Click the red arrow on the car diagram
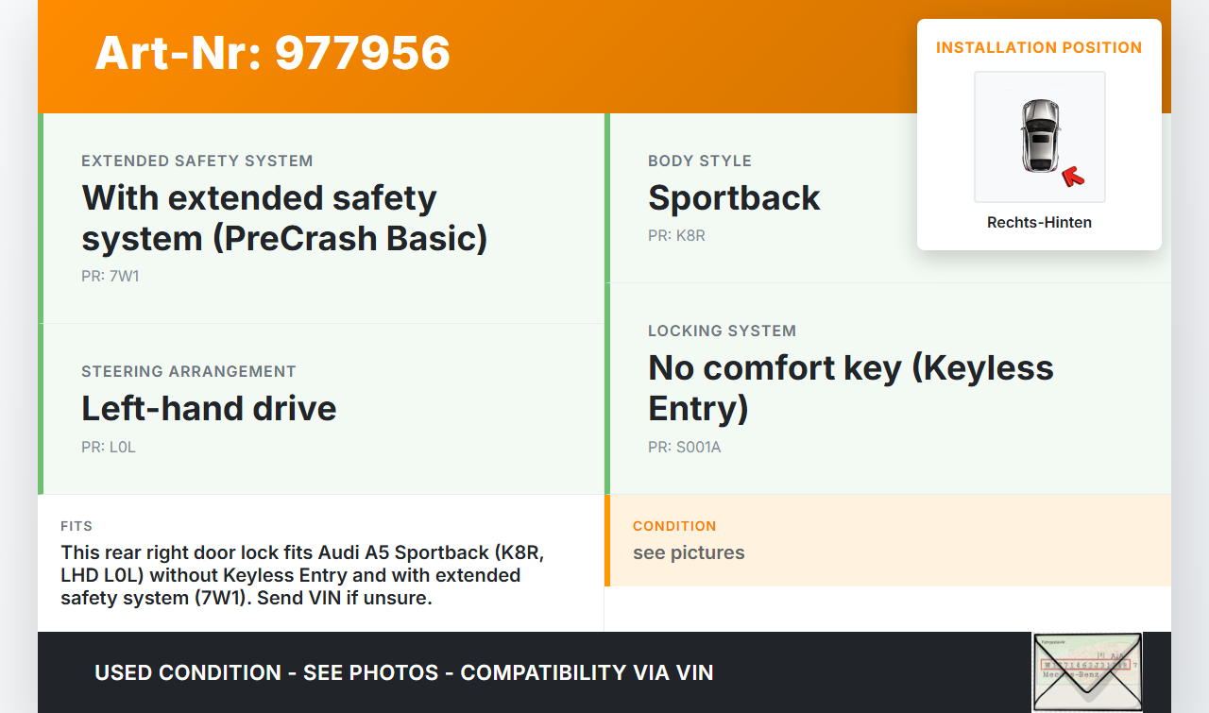The height and width of the screenshot is (713, 1209). tap(1072, 175)
